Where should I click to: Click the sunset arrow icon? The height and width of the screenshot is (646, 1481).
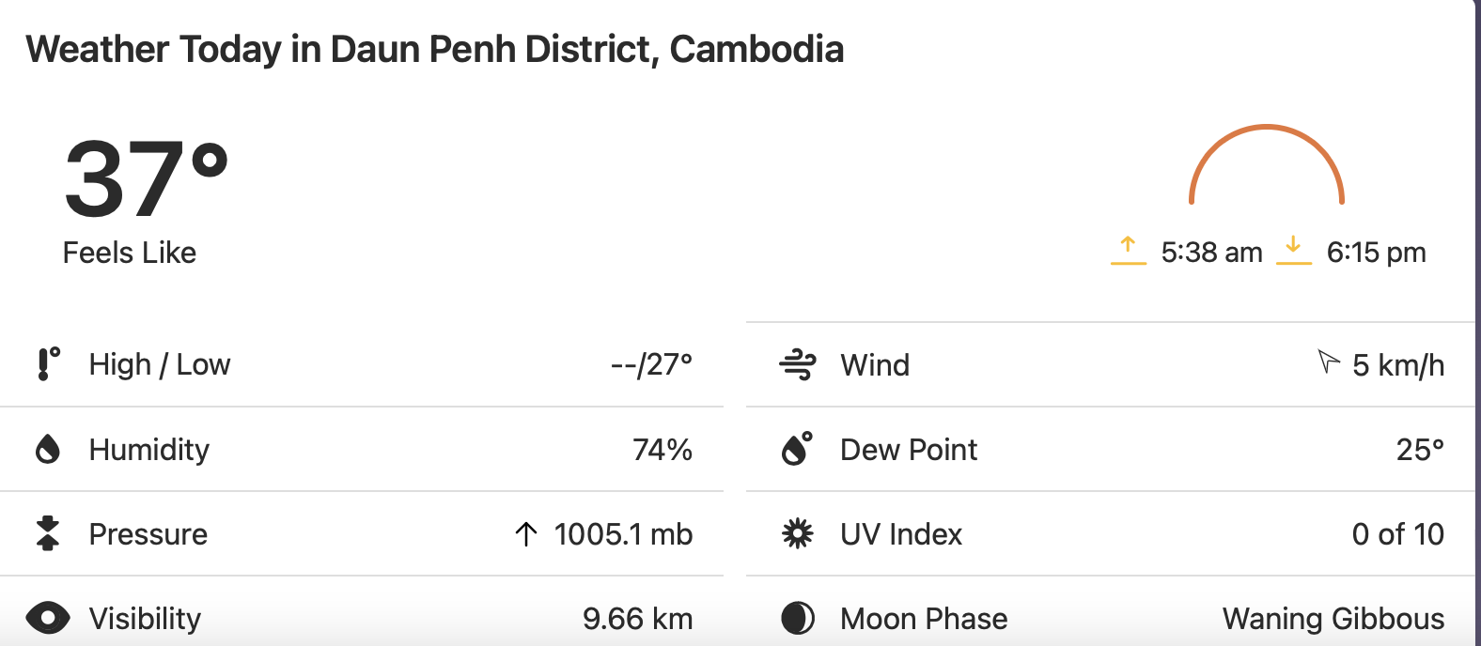tap(1294, 251)
